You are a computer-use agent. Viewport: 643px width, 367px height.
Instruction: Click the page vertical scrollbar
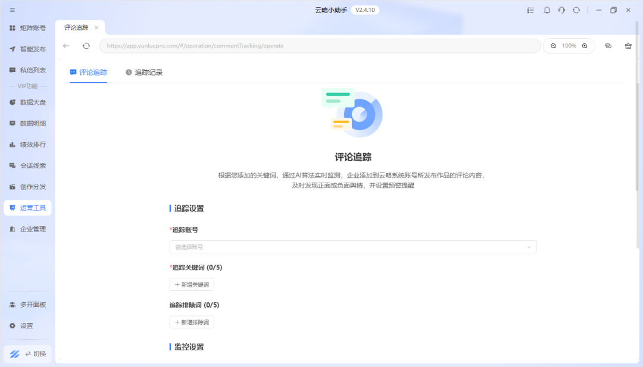click(638, 137)
